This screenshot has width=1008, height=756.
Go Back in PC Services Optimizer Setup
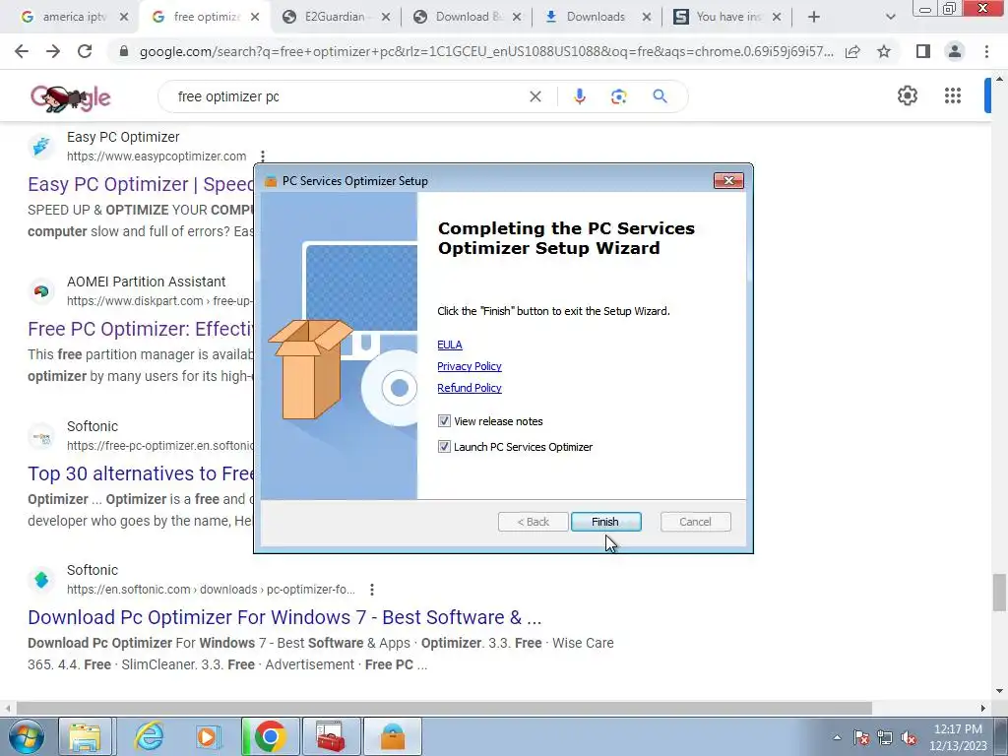coord(533,522)
